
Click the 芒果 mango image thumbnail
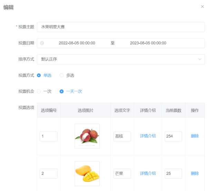87,173
